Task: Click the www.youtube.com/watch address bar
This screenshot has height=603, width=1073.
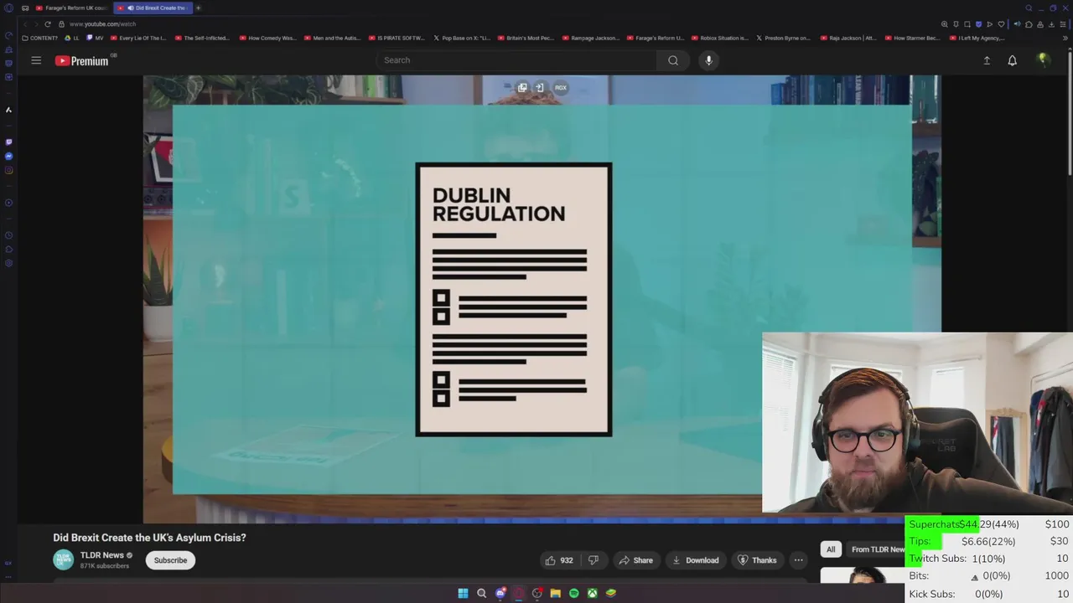Action: click(x=103, y=24)
